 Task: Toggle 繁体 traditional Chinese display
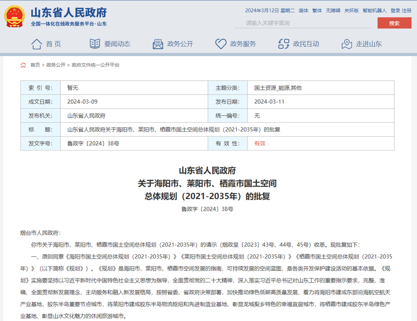point(317,10)
